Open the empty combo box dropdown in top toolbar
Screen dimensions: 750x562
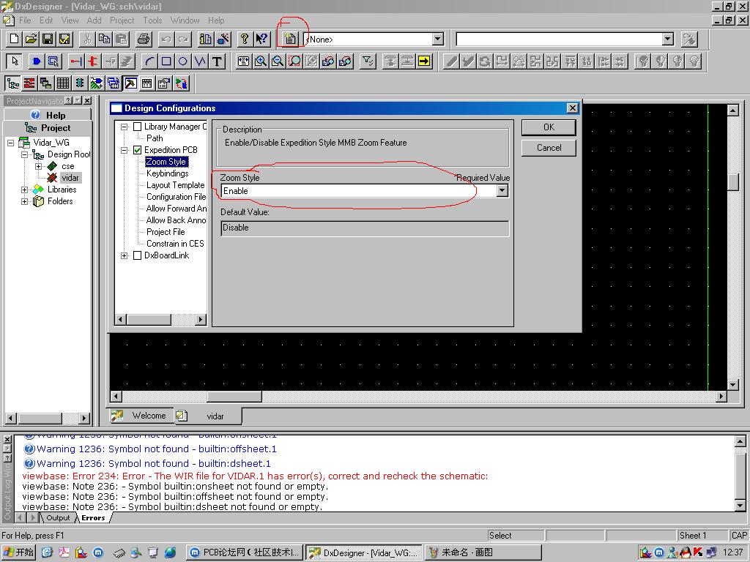[x=668, y=40]
